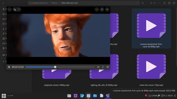Viewport: 177px width, 99px height.
Task: Open the terminal from the taskbar
Action: click(69, 96)
